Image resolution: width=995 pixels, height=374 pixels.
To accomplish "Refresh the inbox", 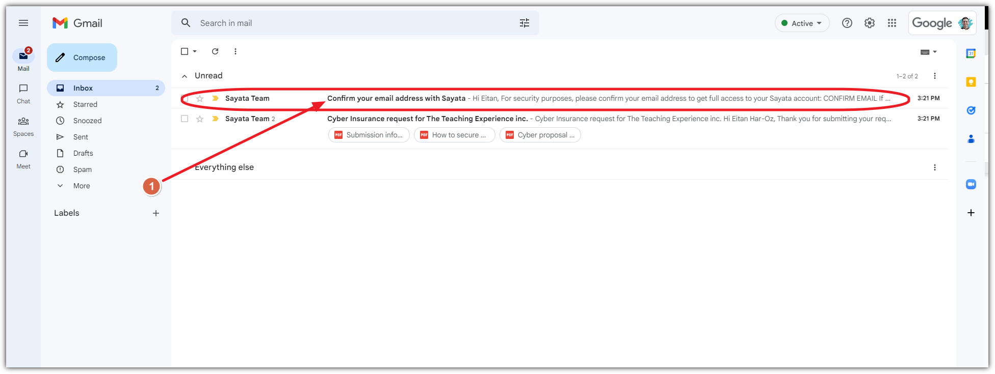I will (x=215, y=51).
